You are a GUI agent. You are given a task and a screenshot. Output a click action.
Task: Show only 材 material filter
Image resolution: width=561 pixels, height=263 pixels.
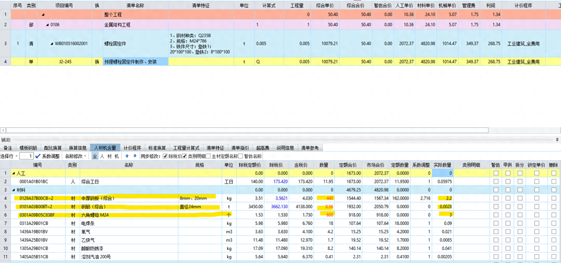point(109,156)
